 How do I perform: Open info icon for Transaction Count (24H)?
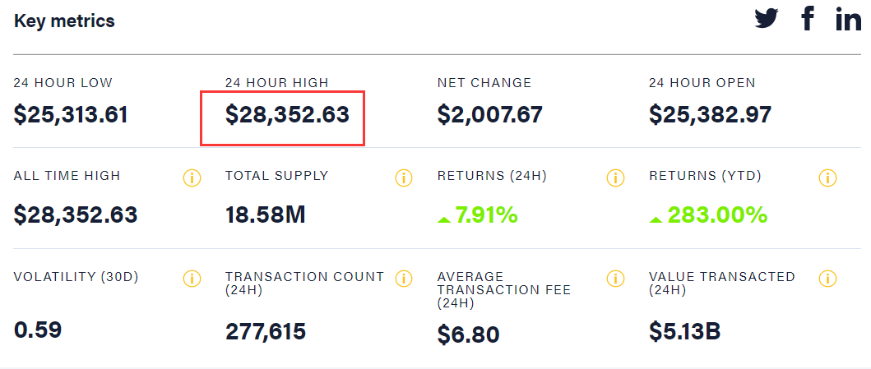point(404,278)
